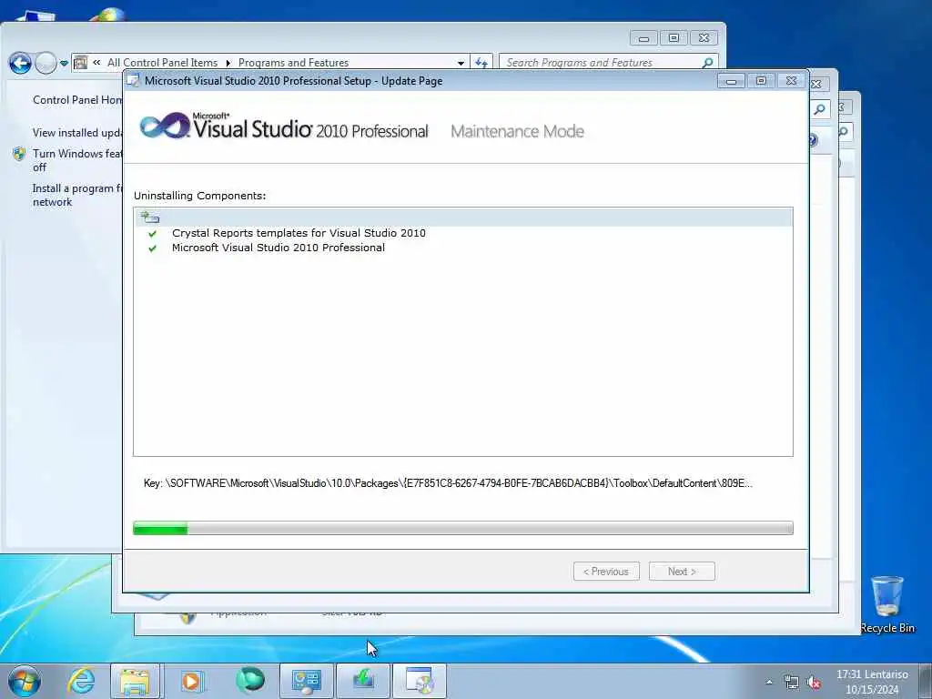Open the clock showing 17:31
The width and height of the screenshot is (932, 699).
coord(872,682)
